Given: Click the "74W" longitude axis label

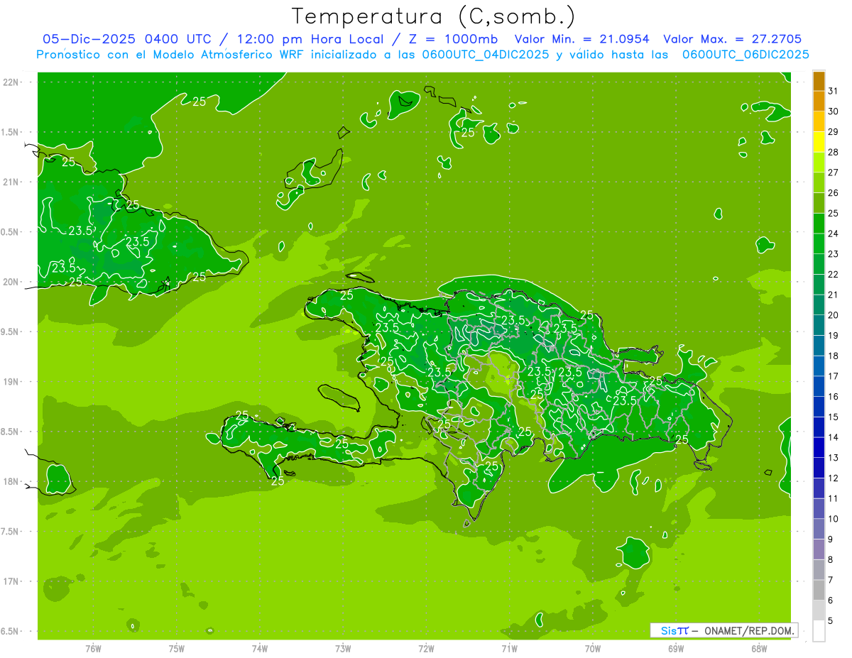Looking at the screenshot, I should pos(260,648).
